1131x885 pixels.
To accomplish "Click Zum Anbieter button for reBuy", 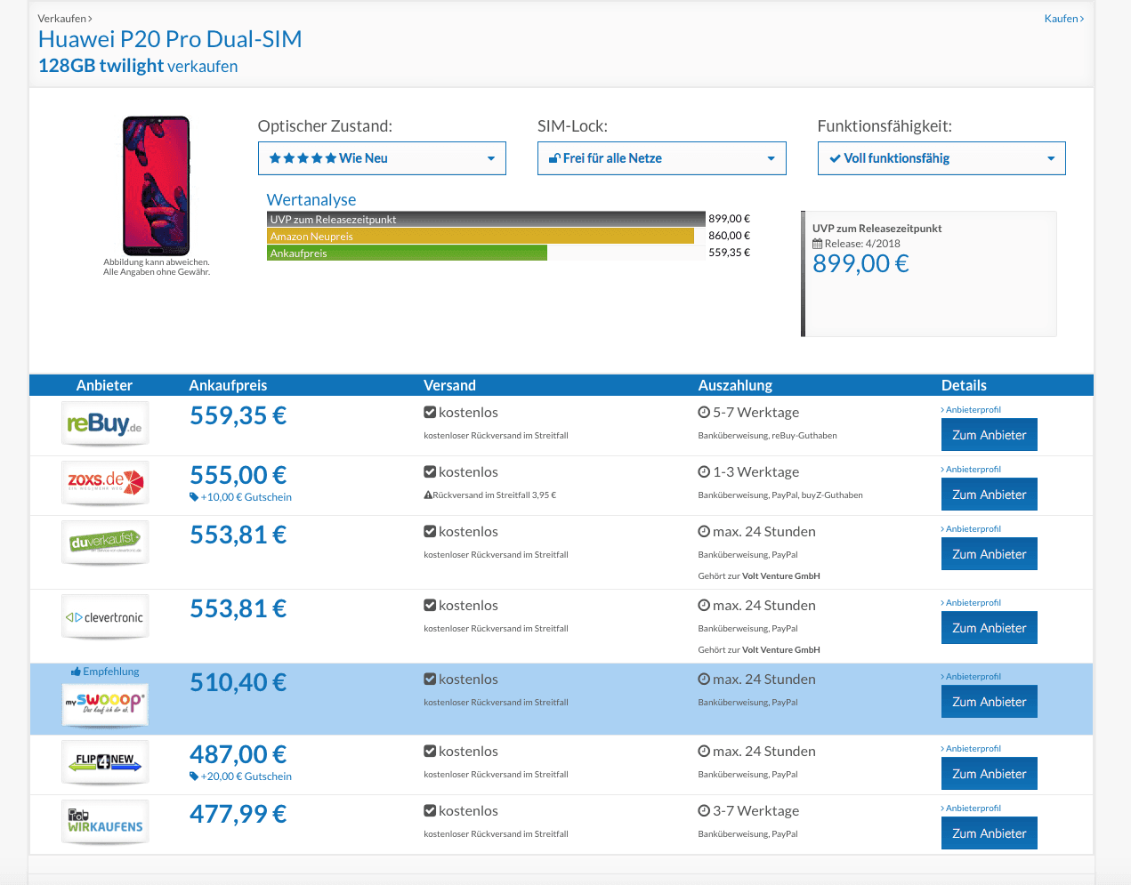I will coord(989,435).
